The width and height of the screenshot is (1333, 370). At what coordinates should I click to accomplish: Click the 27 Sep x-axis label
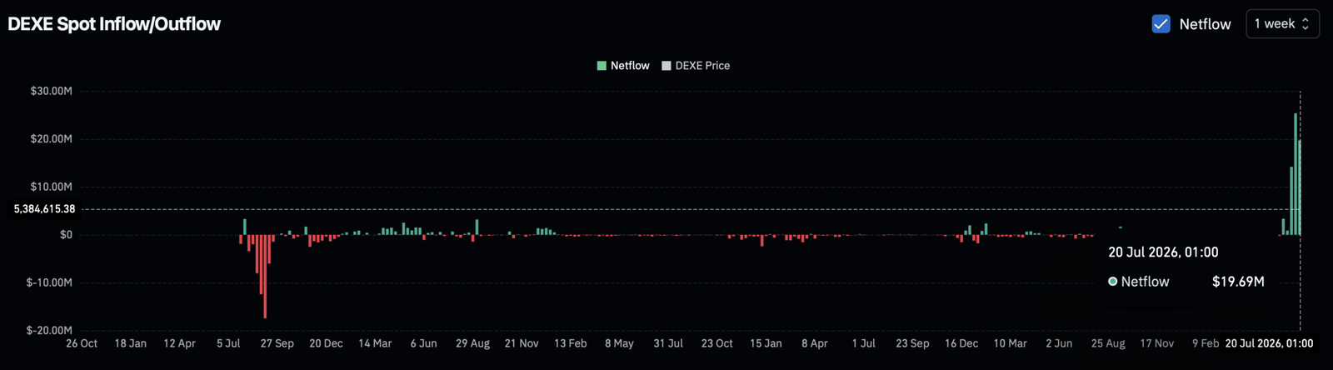click(x=277, y=343)
